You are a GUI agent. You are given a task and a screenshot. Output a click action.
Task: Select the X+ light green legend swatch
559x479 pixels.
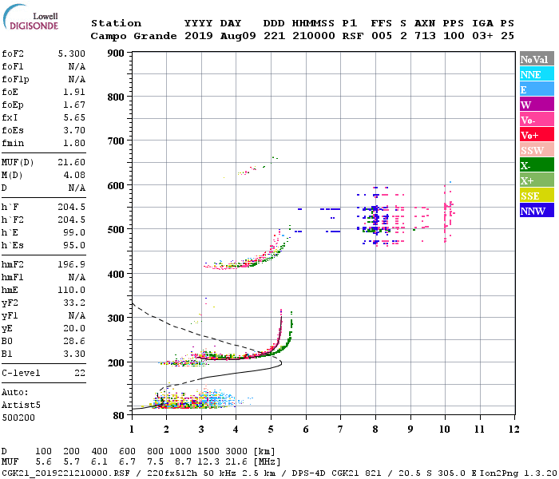(537, 180)
